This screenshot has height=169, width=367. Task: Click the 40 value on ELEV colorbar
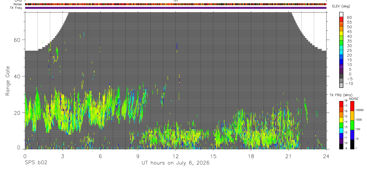coord(349,36)
